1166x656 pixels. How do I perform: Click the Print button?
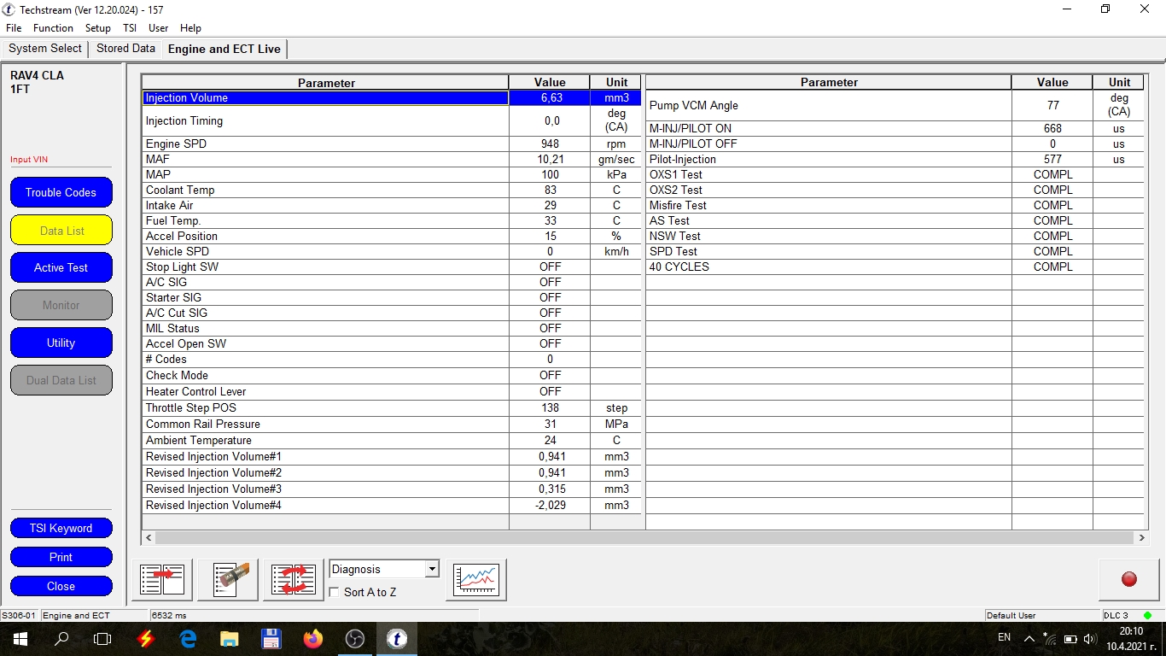pyautogui.click(x=61, y=557)
